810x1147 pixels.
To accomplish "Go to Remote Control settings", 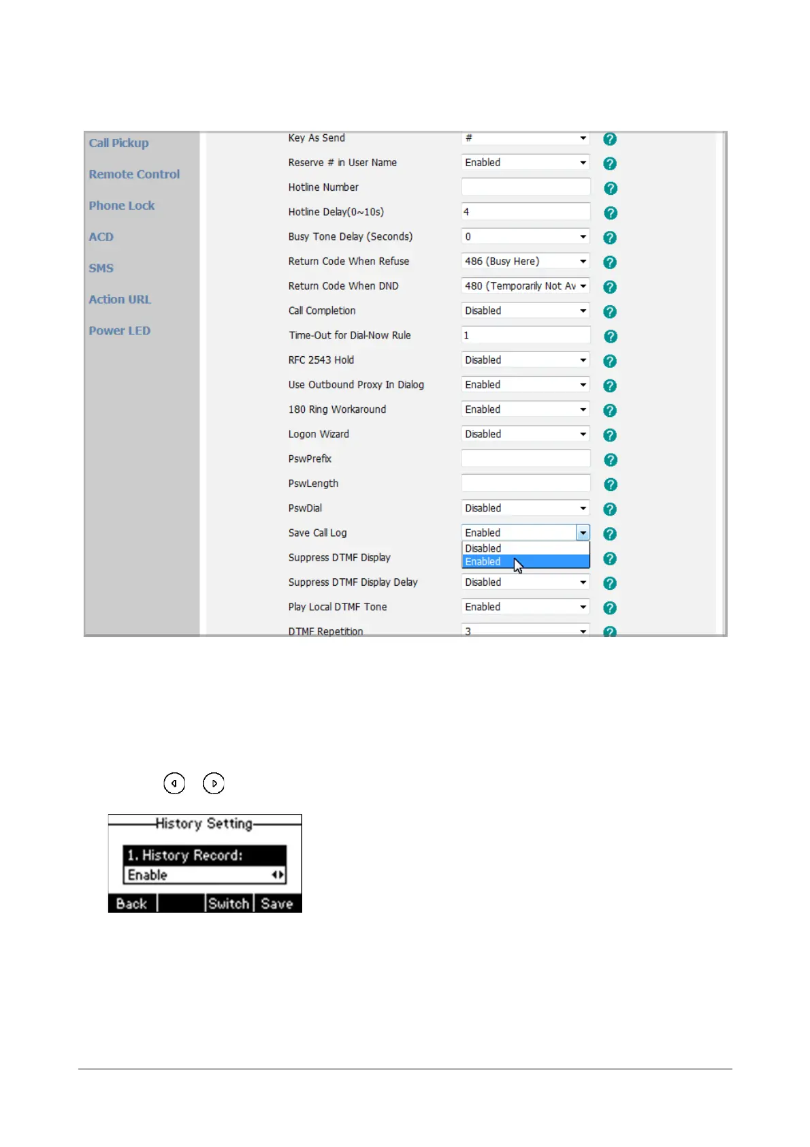I will click(134, 174).
